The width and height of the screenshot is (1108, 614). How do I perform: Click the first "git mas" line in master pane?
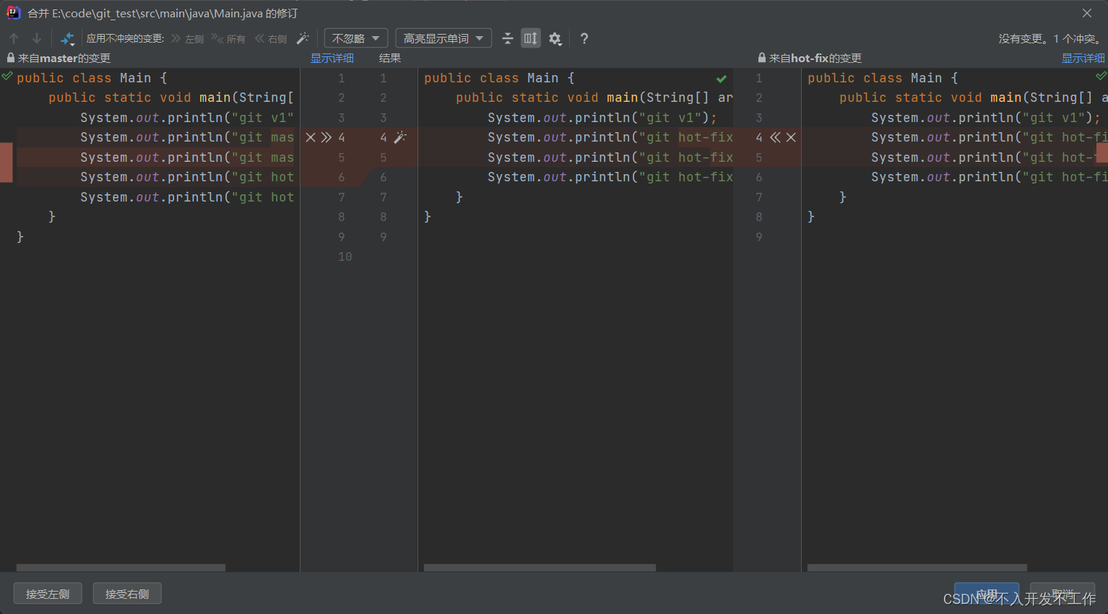coord(187,137)
